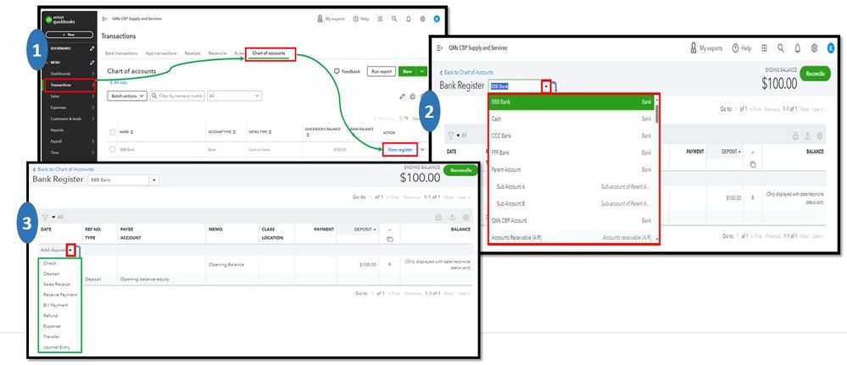
Task: Click the print icon above the accounts table
Action: pyautogui.click(x=413, y=96)
